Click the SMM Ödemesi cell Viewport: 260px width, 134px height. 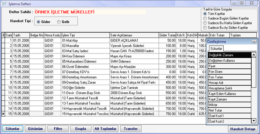click(134, 61)
